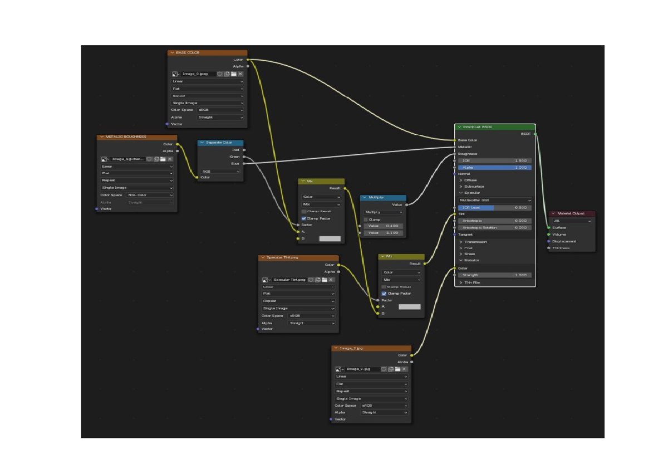This screenshot has width=668, height=473.
Task: Collapse the Emission panel in Principled BSDF
Action: coord(461,260)
